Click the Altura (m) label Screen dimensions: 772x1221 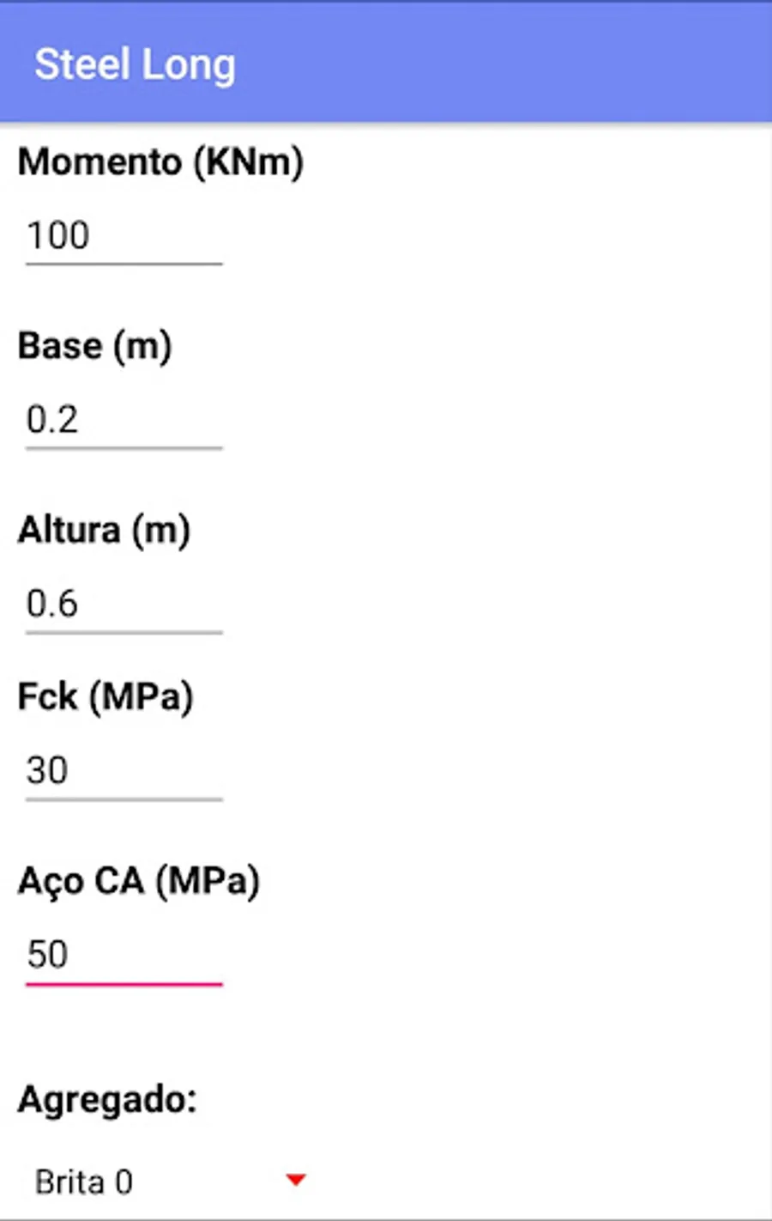coord(104,530)
